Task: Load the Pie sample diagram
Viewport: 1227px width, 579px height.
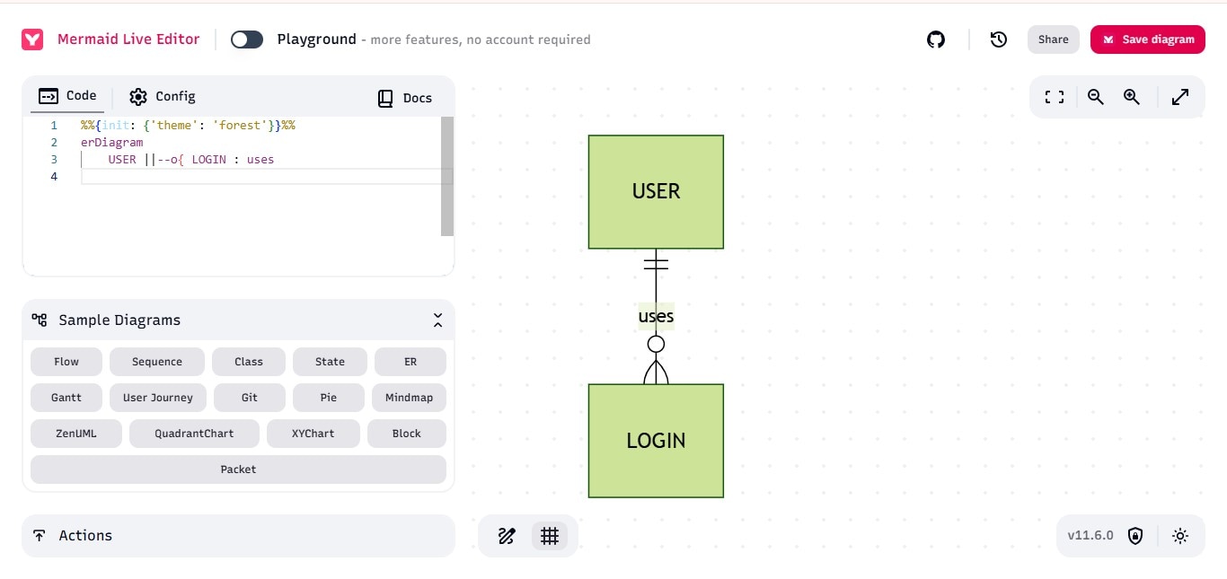Action: click(x=329, y=398)
